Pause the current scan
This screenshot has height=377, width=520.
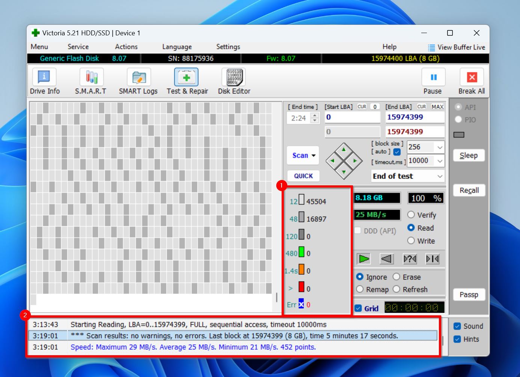[433, 77]
